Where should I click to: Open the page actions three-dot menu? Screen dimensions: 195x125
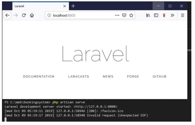click(x=117, y=15)
